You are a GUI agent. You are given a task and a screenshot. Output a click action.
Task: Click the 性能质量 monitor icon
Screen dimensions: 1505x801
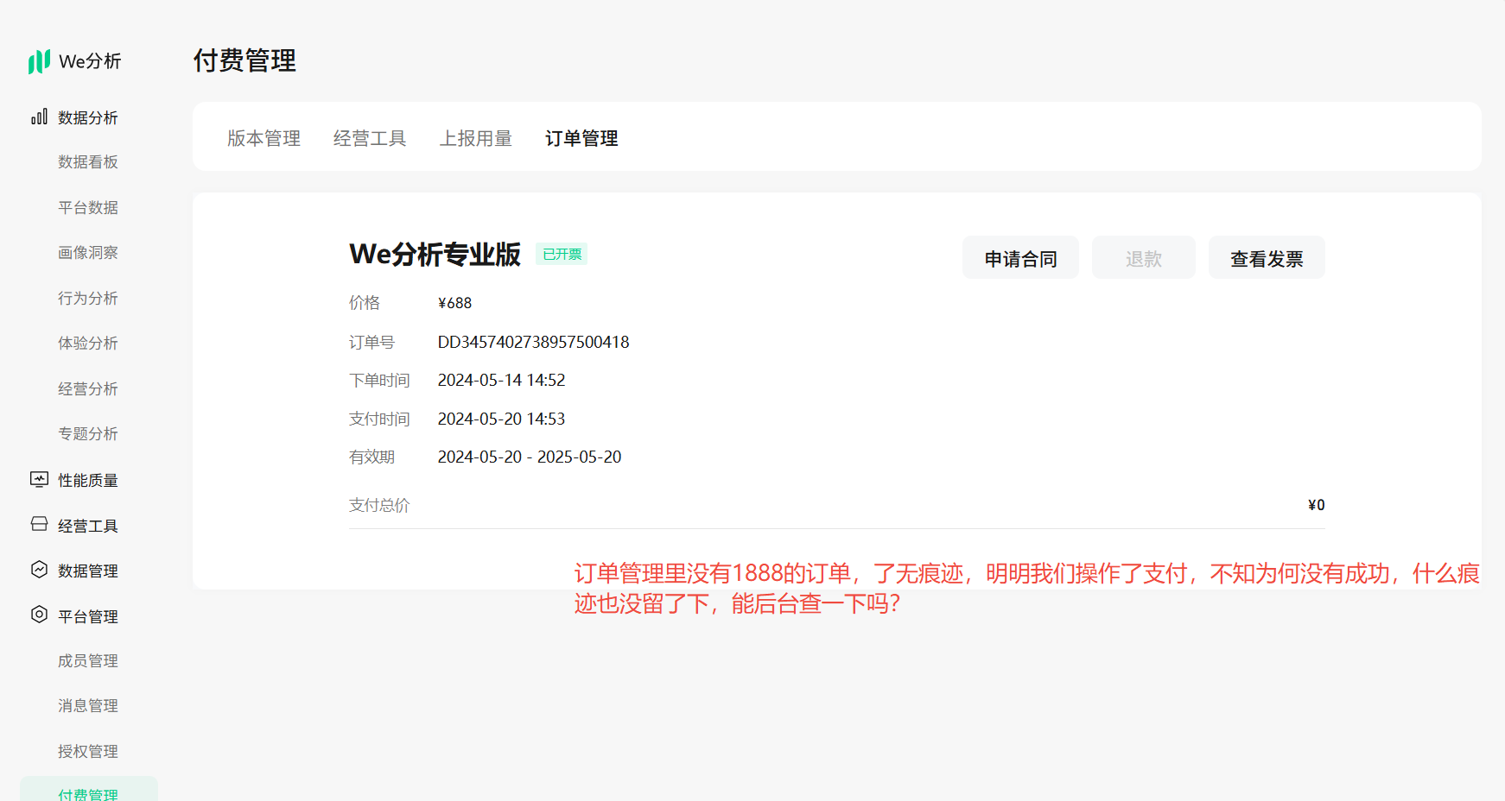pos(39,479)
